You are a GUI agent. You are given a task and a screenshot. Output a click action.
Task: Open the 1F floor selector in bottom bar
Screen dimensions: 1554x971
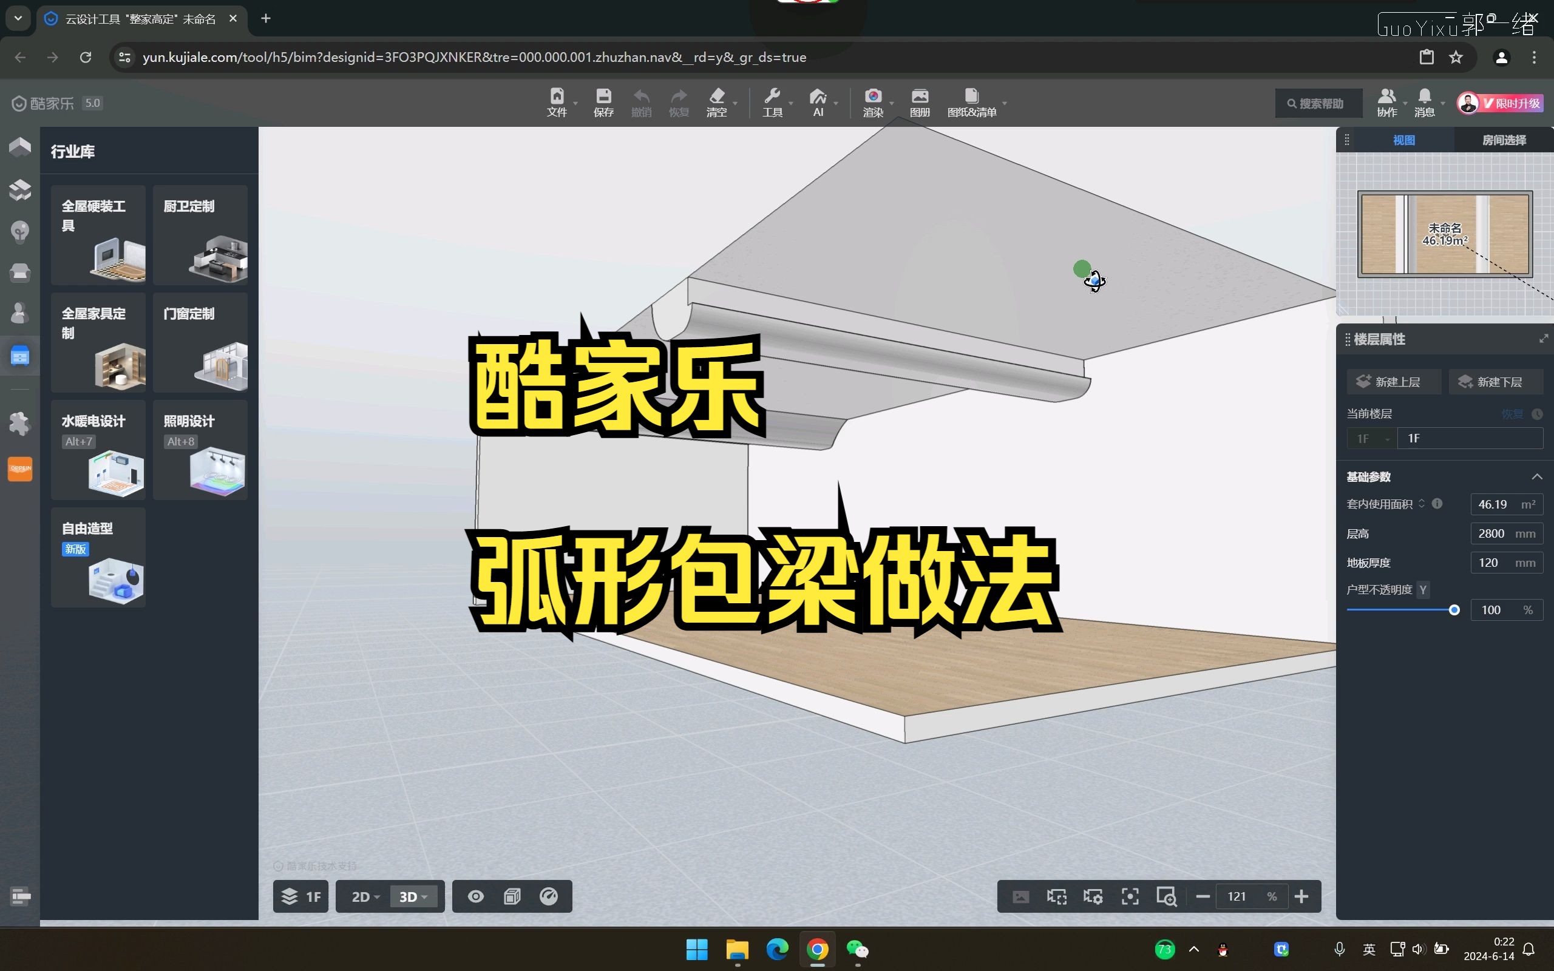[x=300, y=896]
